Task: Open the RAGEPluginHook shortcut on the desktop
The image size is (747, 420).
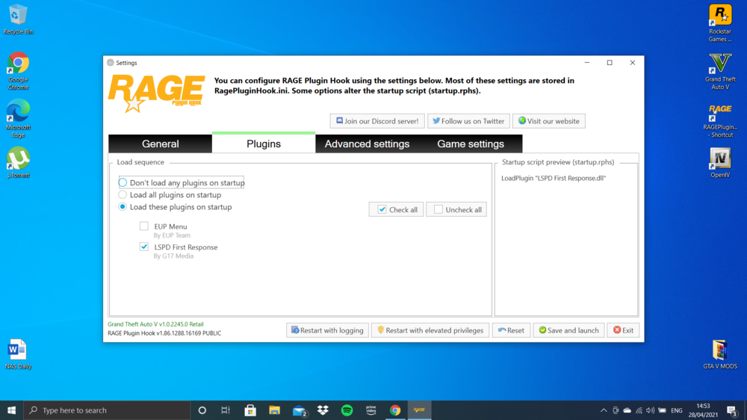Action: pyautogui.click(x=720, y=120)
